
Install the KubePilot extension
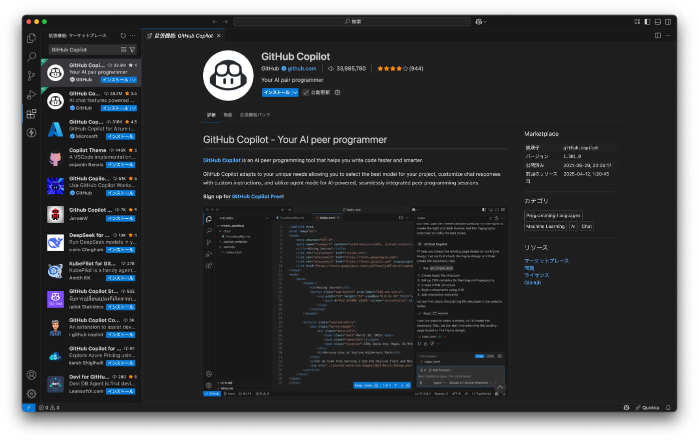pos(120,278)
